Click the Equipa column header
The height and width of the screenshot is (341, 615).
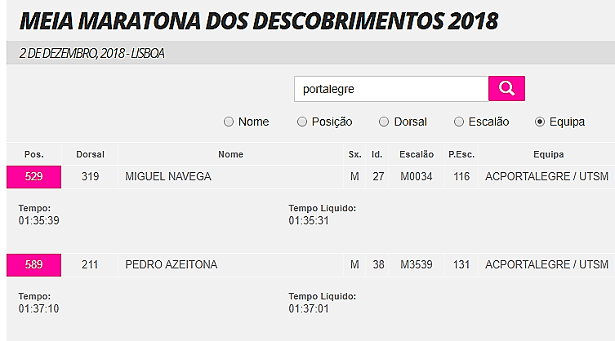[548, 154]
